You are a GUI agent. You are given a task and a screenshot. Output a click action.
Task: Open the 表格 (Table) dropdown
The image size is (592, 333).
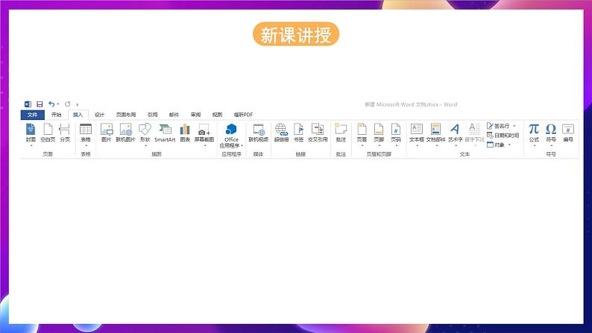pos(86,134)
